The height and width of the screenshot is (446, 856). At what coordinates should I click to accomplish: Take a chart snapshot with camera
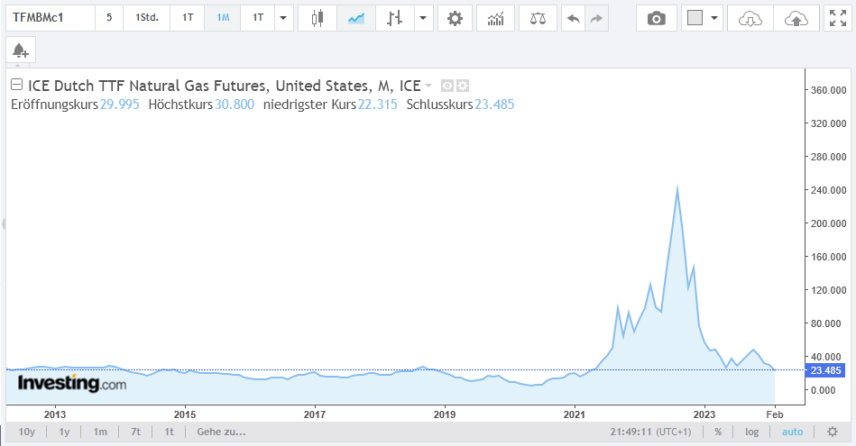click(x=657, y=18)
